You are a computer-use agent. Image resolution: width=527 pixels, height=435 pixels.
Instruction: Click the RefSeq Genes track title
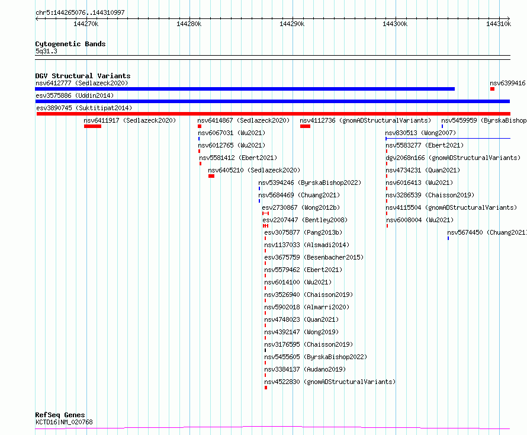pyautogui.click(x=60, y=415)
